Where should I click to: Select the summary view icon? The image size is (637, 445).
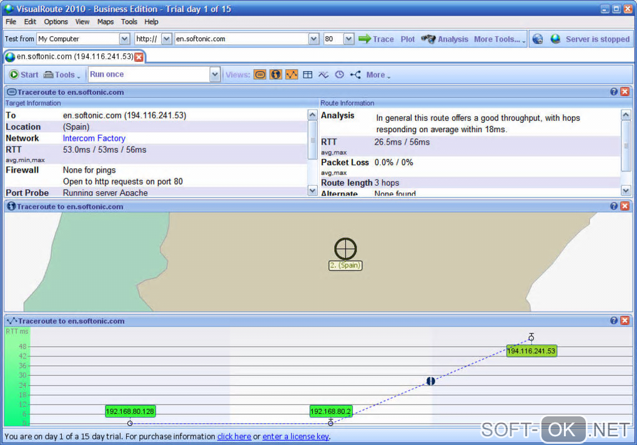[x=260, y=75]
